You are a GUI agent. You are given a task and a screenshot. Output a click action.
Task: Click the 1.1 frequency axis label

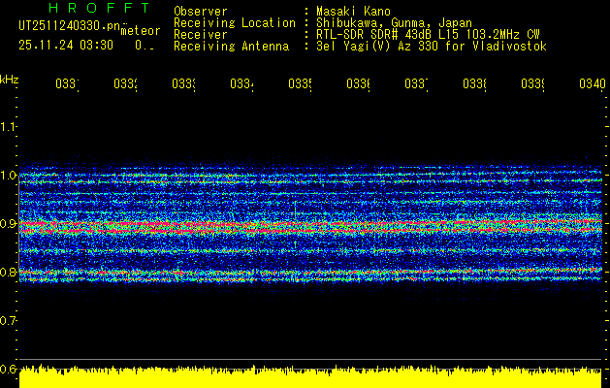coord(8,126)
